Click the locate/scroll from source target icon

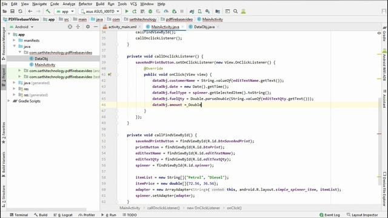[x=70, y=27]
